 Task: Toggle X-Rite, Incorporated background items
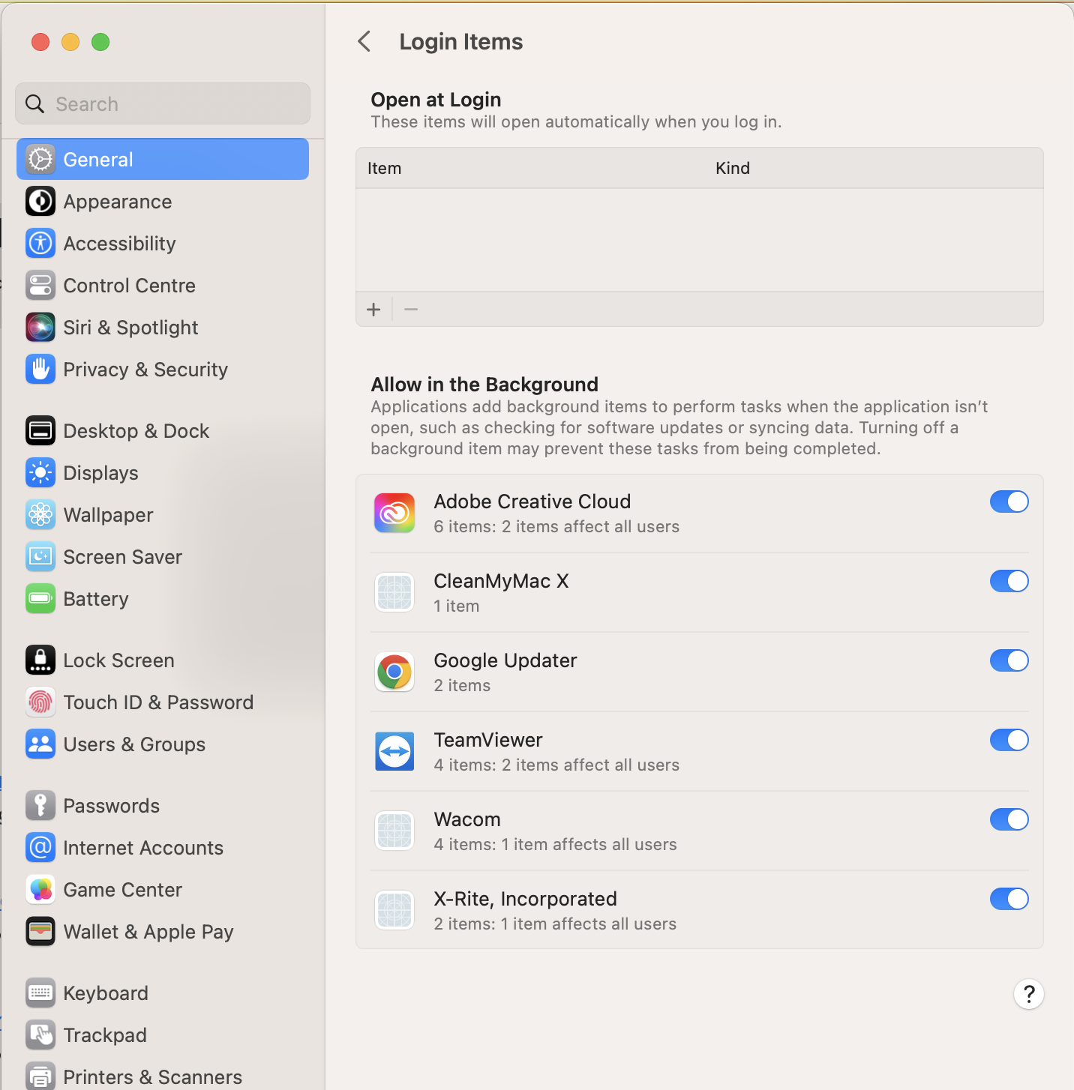coord(1009,898)
